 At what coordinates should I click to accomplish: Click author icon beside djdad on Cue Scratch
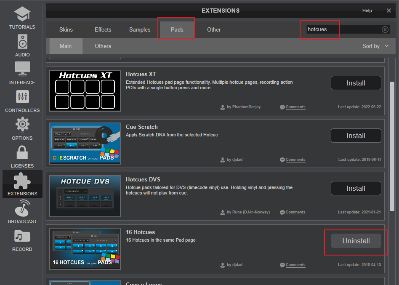point(223,160)
